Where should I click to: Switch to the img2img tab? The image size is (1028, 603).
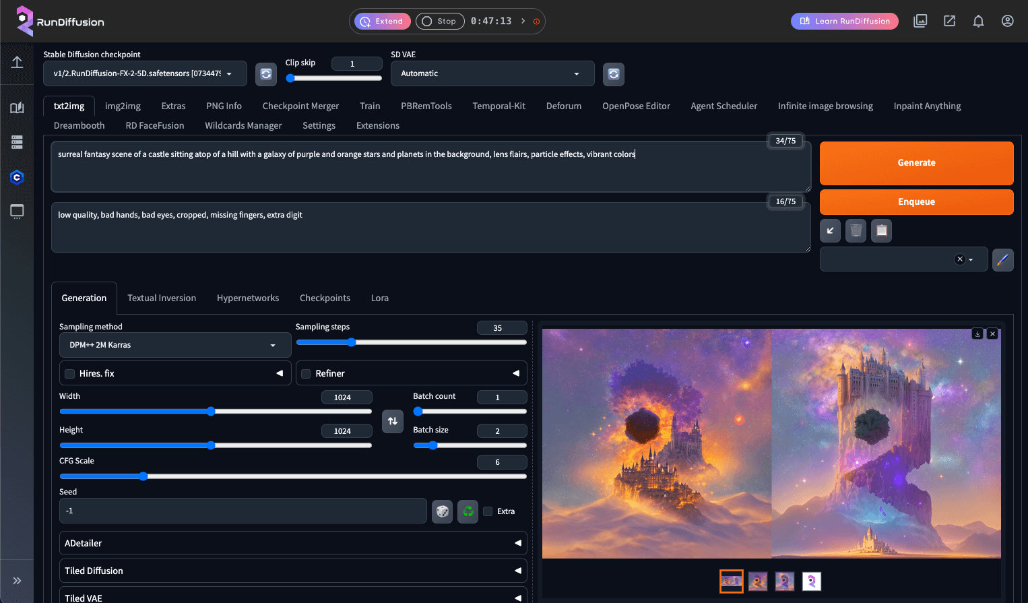click(123, 106)
